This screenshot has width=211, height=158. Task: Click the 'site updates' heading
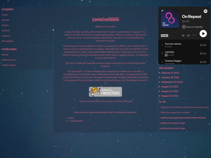(166, 68)
